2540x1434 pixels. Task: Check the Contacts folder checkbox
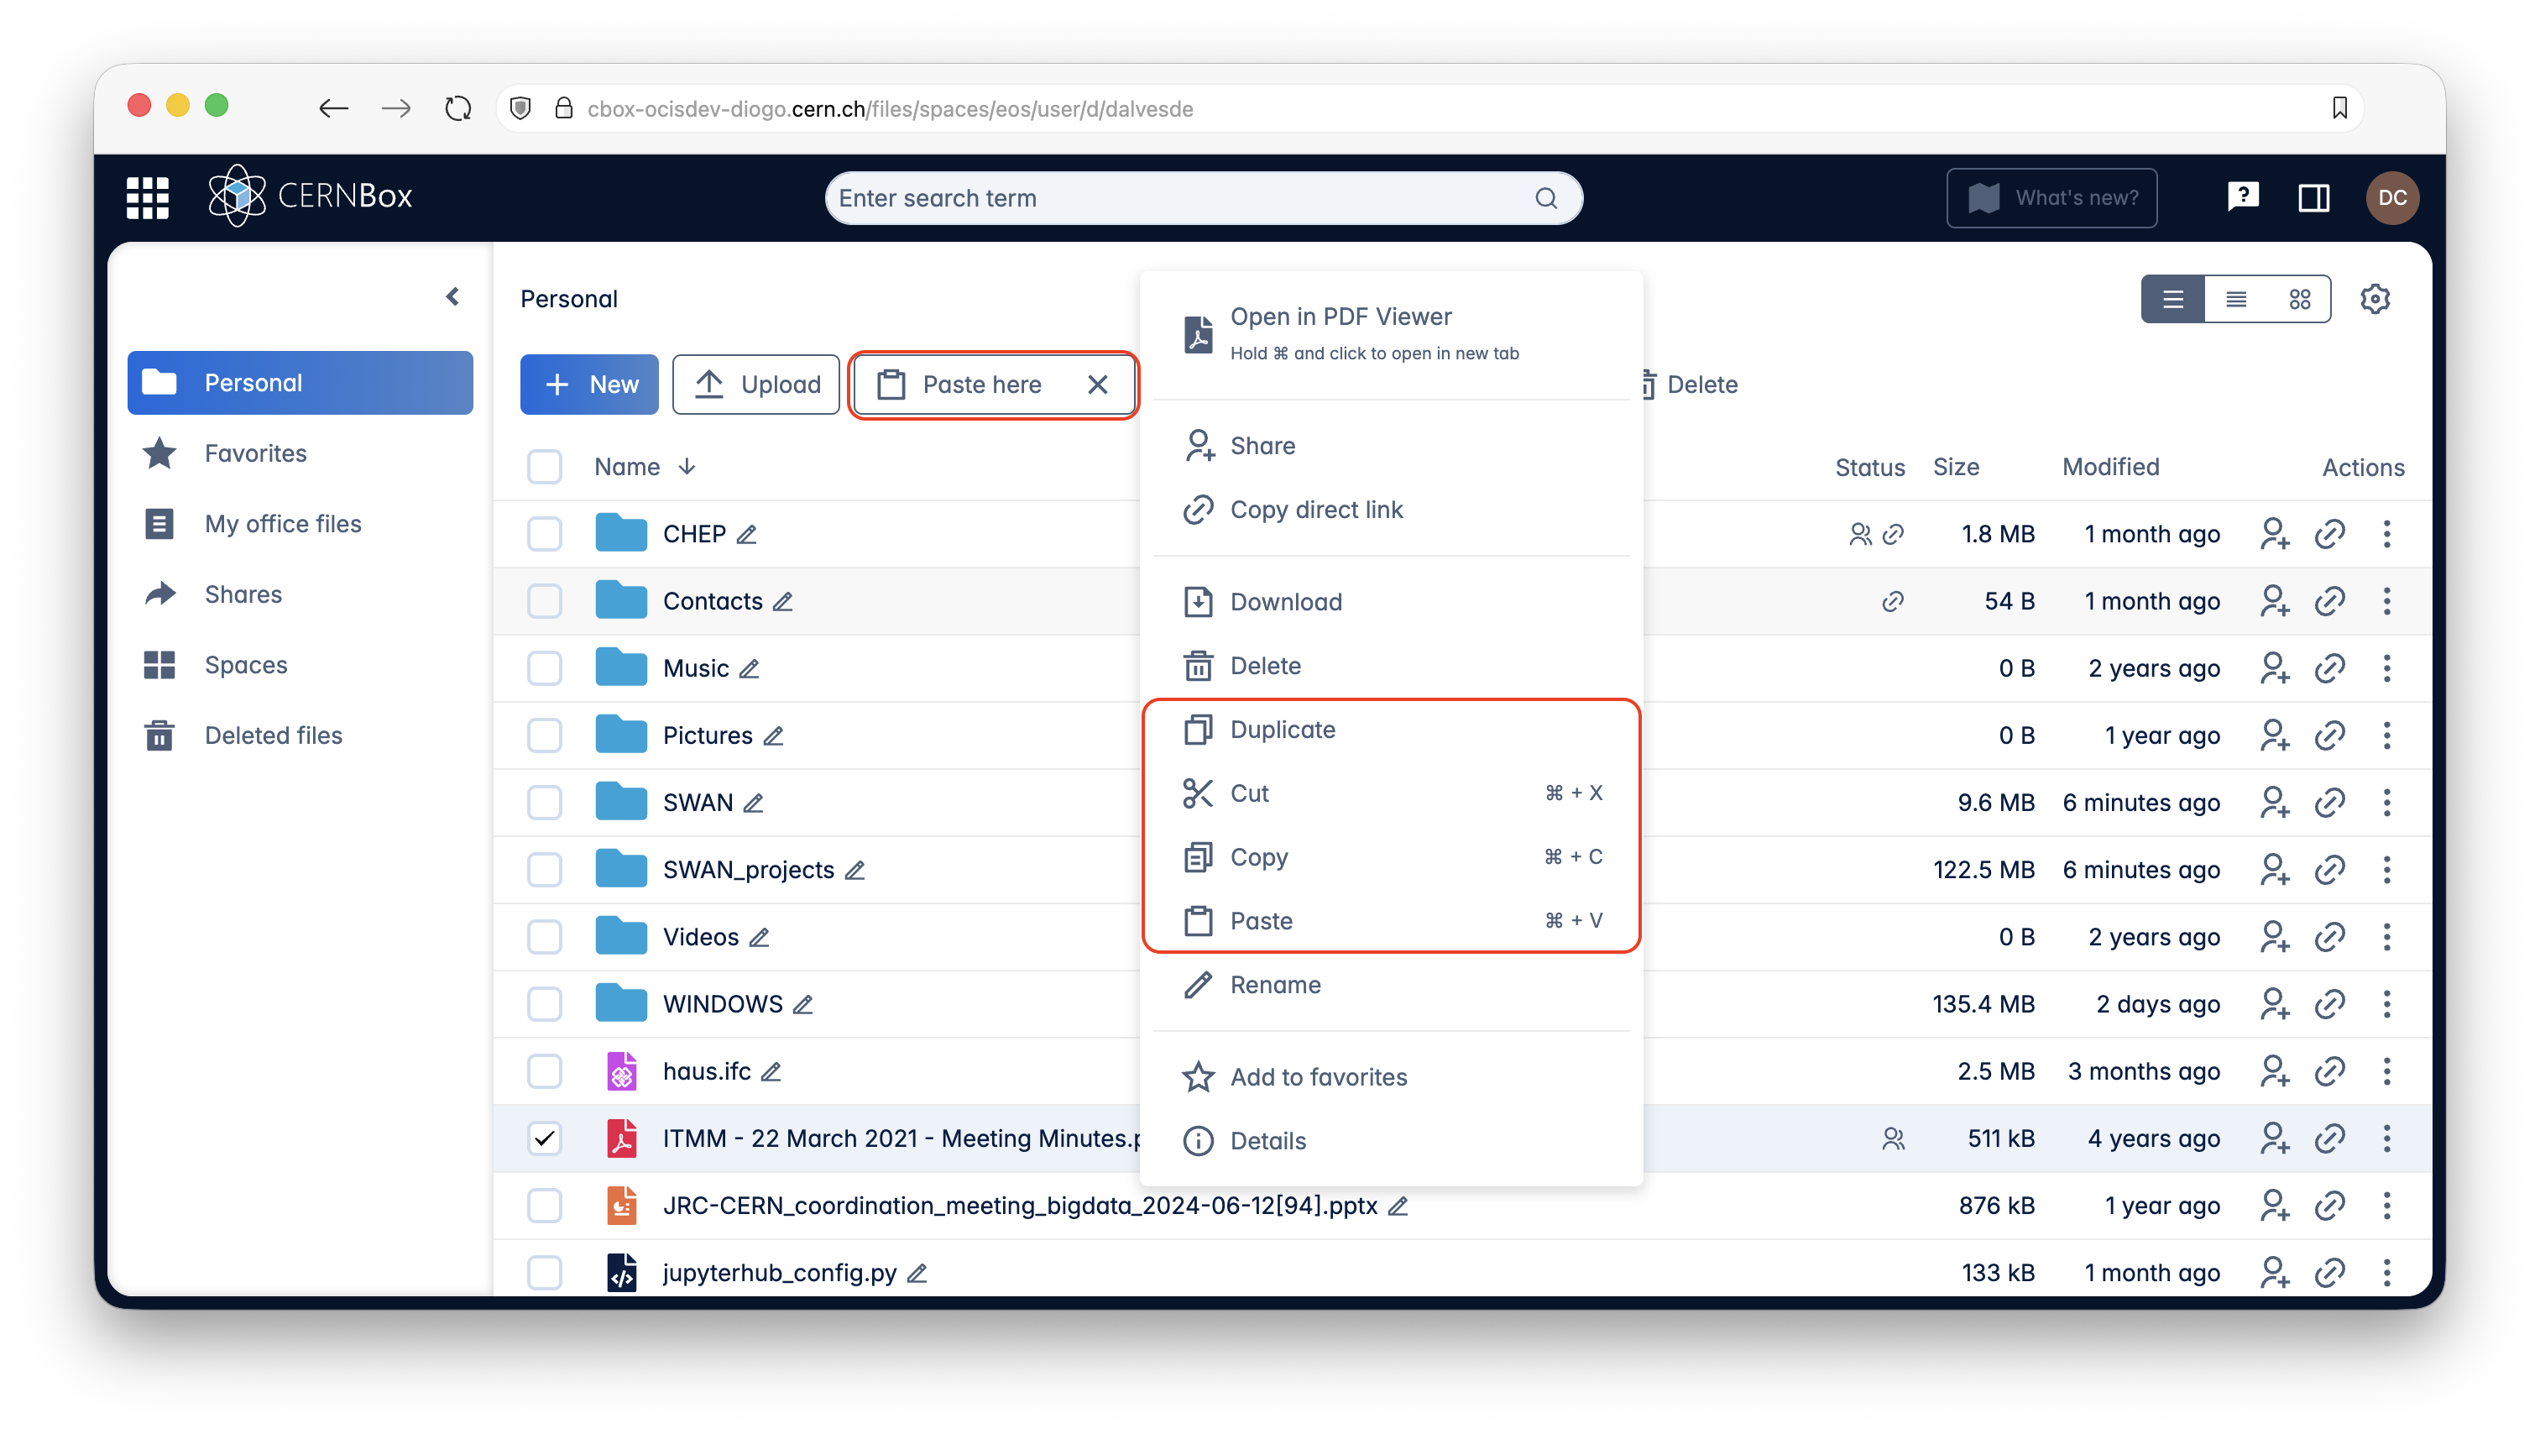coord(544,600)
